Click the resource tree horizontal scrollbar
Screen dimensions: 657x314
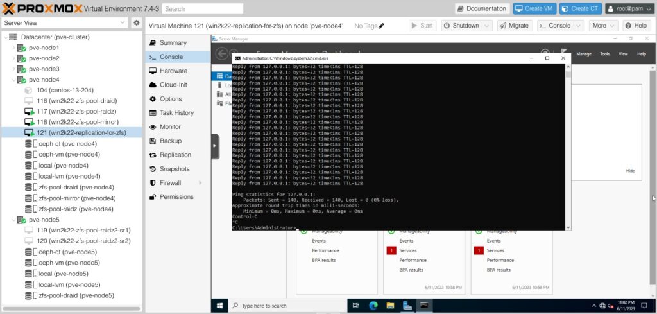[71, 309]
